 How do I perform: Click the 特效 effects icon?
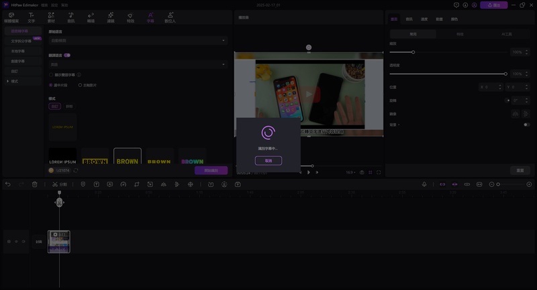point(130,17)
